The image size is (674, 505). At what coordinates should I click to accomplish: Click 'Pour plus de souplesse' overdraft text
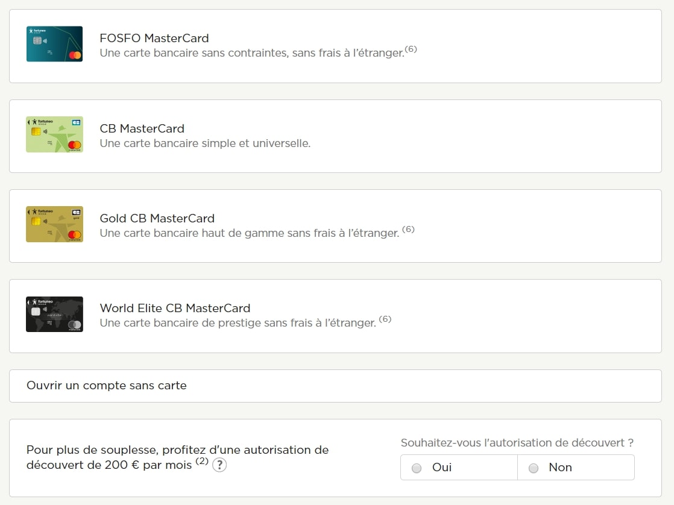(177, 457)
